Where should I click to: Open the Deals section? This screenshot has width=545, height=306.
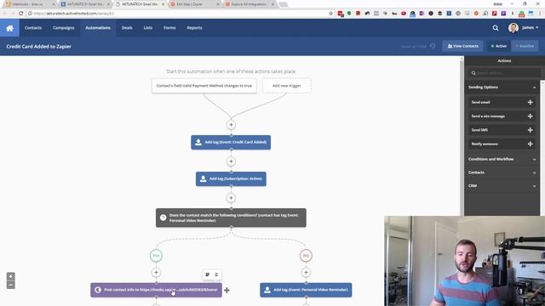click(127, 28)
